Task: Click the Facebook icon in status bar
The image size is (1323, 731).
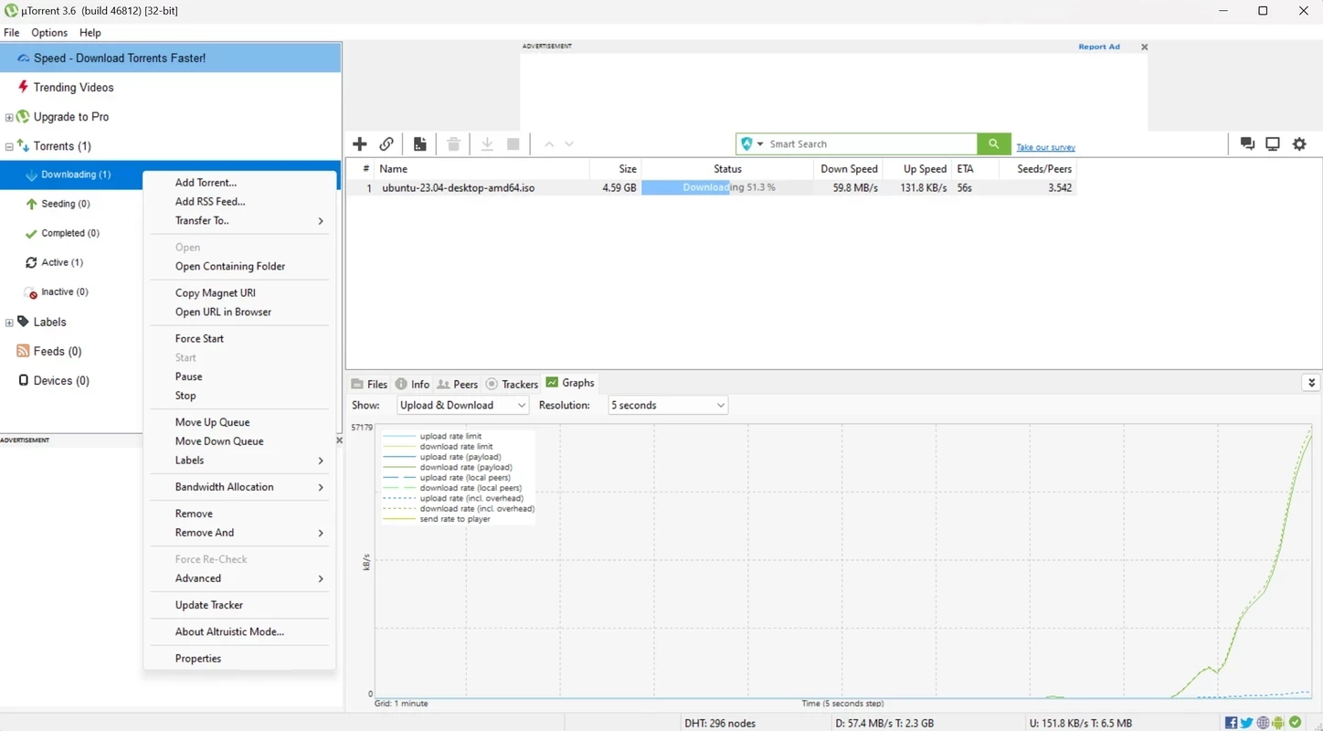Action: (x=1232, y=723)
